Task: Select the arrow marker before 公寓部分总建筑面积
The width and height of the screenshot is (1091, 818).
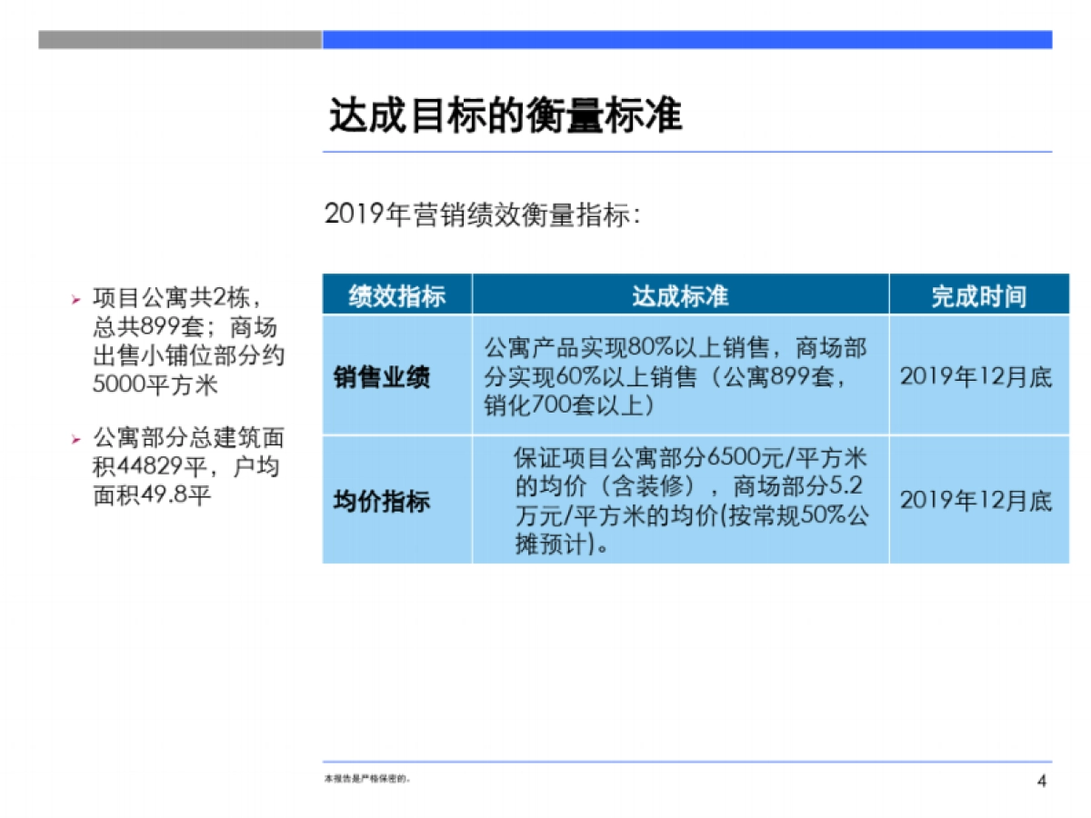Action: 77,440
